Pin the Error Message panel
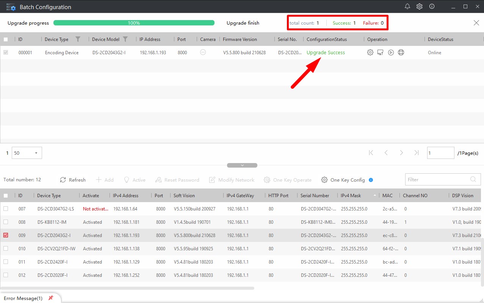The height and width of the screenshot is (303, 484). coord(51,298)
